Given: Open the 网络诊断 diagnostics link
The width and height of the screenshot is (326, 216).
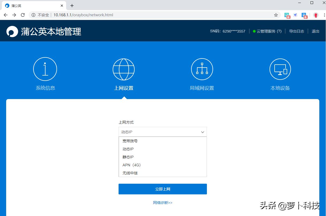Looking at the screenshot, I should pyautogui.click(x=162, y=203).
